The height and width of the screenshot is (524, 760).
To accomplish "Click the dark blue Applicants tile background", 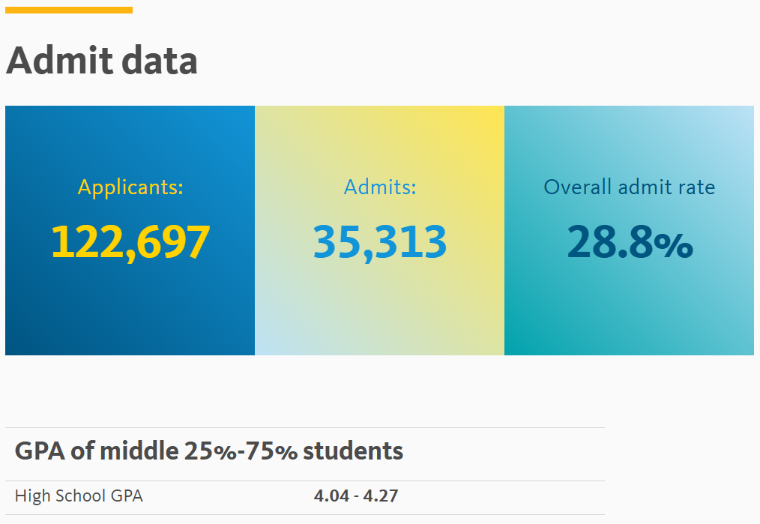I will [x=130, y=310].
